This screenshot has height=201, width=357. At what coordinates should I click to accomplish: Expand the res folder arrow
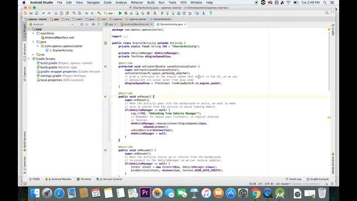(x=33, y=55)
